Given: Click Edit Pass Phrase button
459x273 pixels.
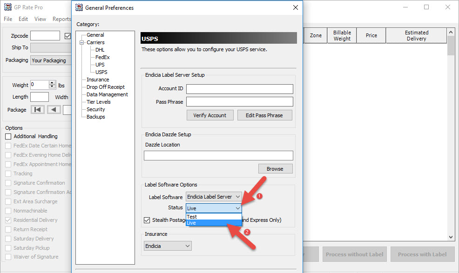Looking at the screenshot, I should pyautogui.click(x=264, y=115).
